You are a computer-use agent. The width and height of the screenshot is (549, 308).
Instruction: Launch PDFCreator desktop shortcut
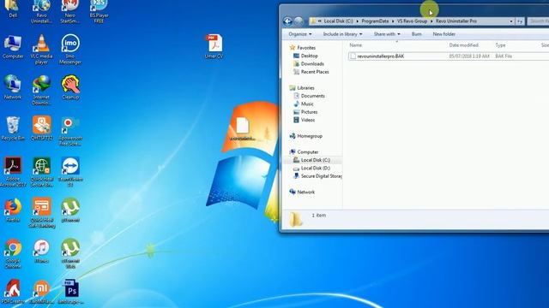[x=13, y=291]
